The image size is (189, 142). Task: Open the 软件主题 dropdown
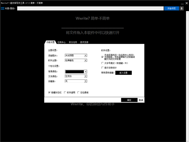(x=76, y=60)
